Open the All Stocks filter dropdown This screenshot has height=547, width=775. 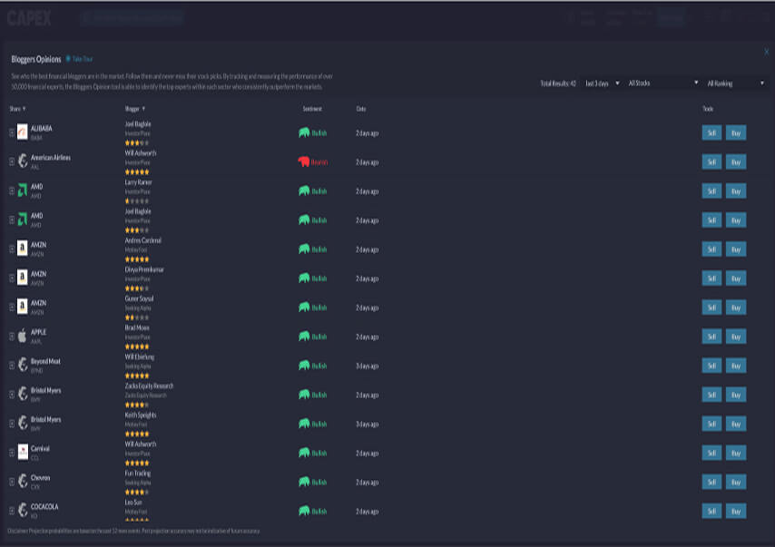662,83
